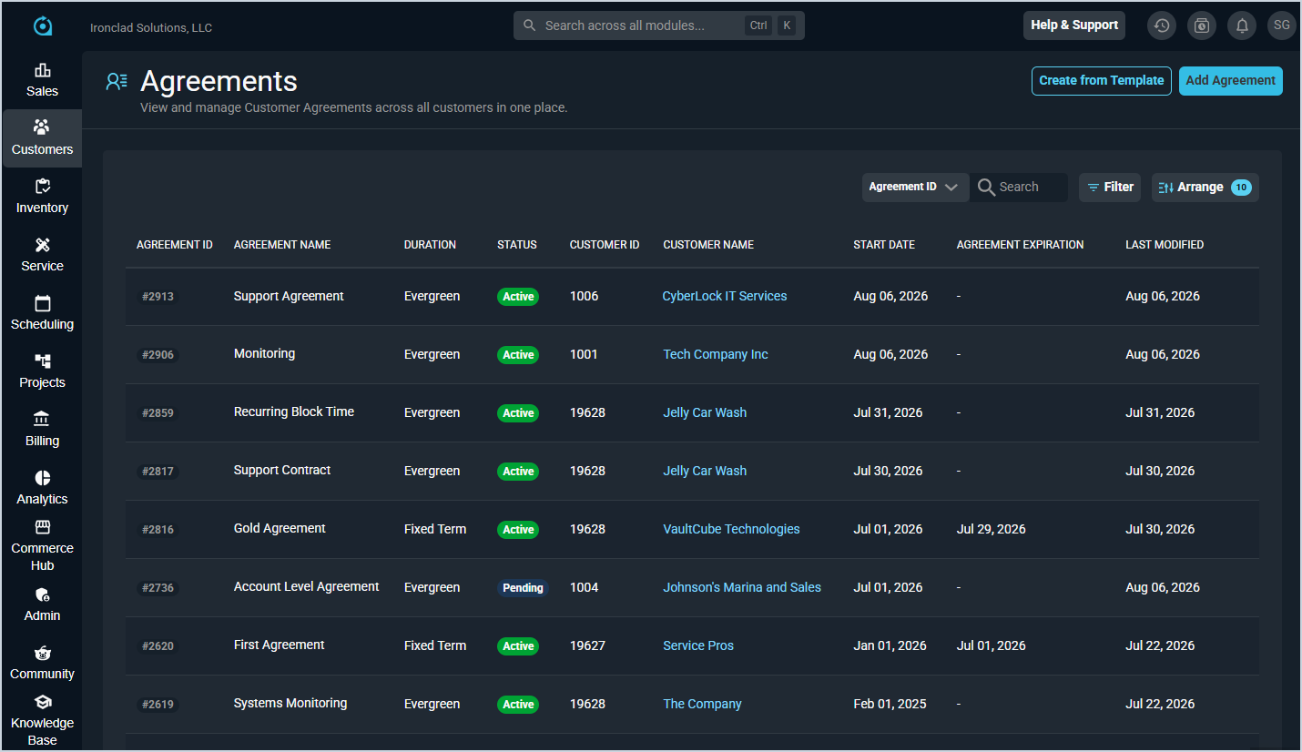Open Johnson's Marina and Sales link
The width and height of the screenshot is (1302, 752).
(742, 587)
